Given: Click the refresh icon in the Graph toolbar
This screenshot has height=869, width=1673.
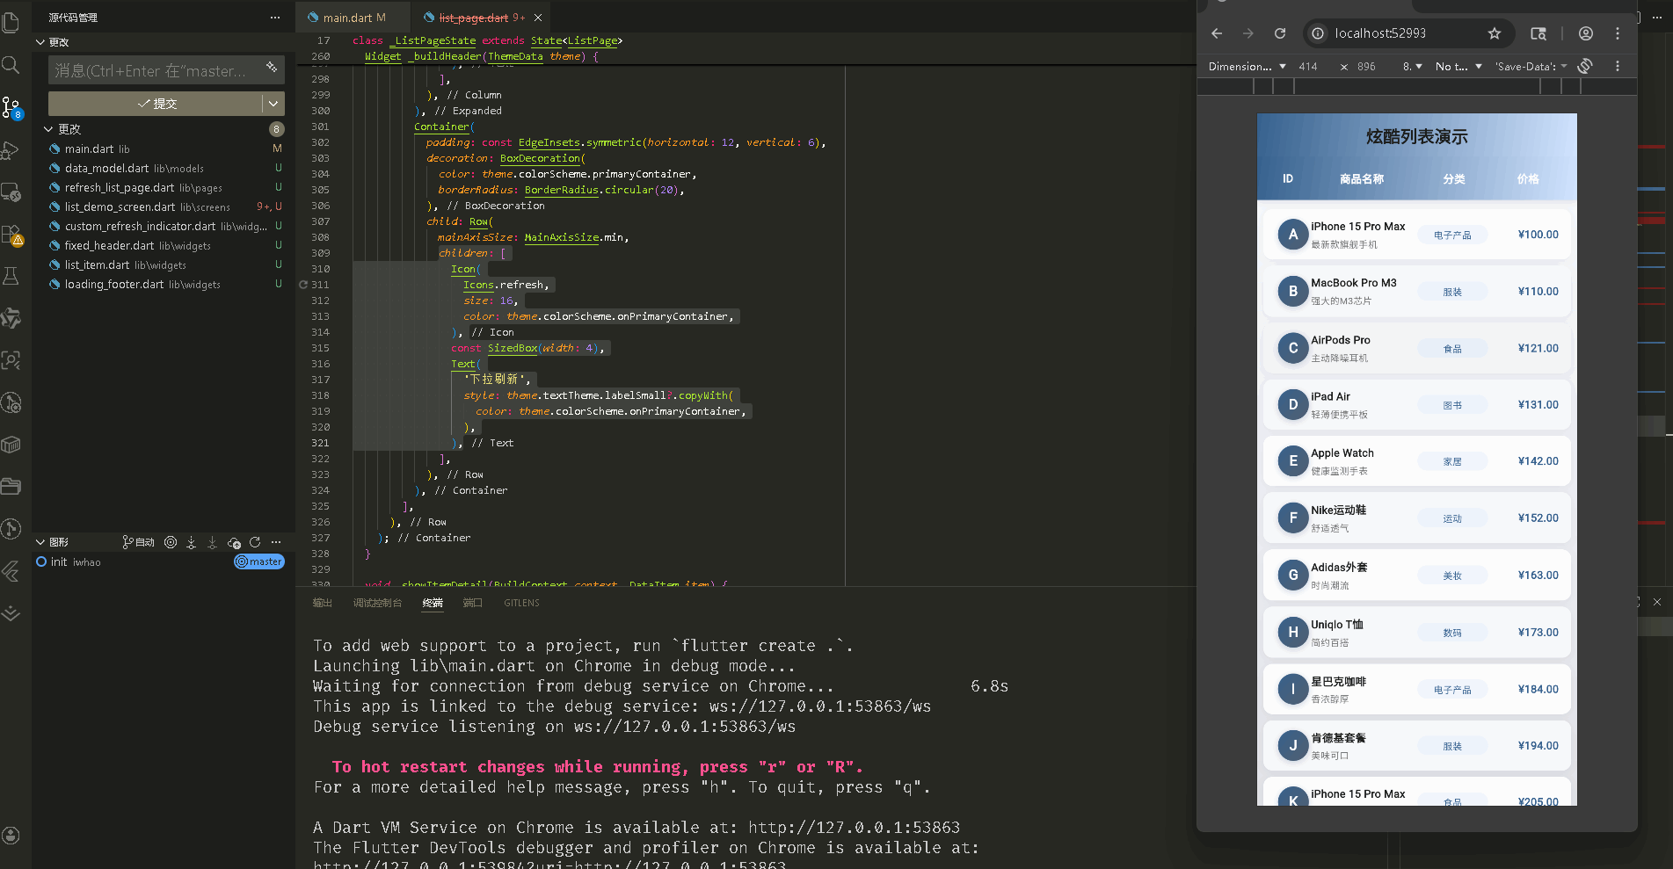Looking at the screenshot, I should tap(255, 542).
